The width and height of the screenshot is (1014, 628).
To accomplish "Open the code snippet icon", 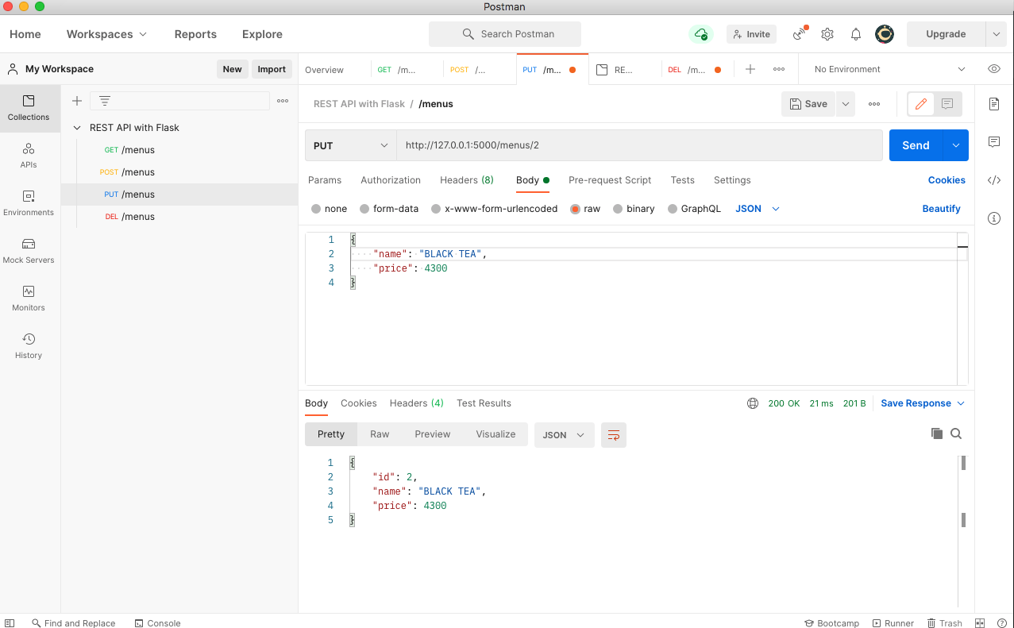I will click(994, 180).
